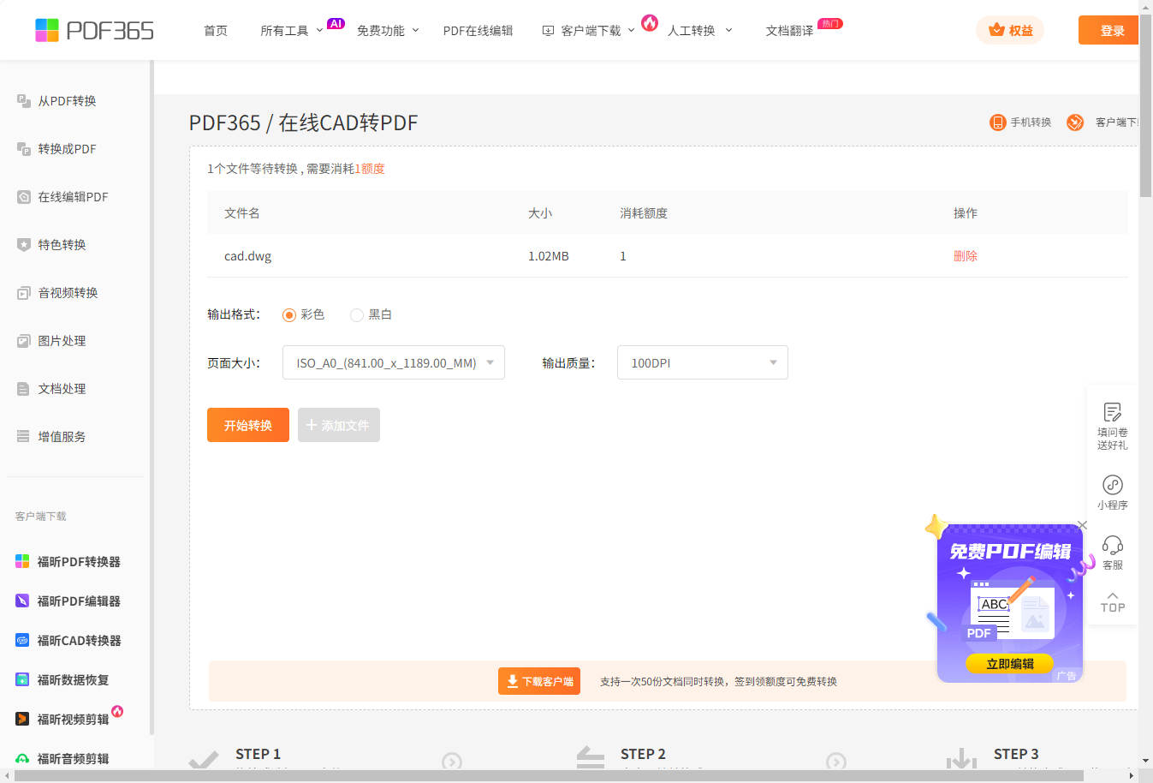Open the 100DPI output quality dropdown
This screenshot has height=783, width=1153.
702,363
